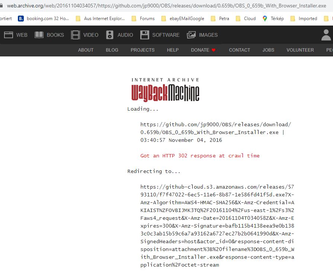The width and height of the screenshot is (333, 274).
Task: Open the Térkép maps pin icon
Action: [x=265, y=19]
